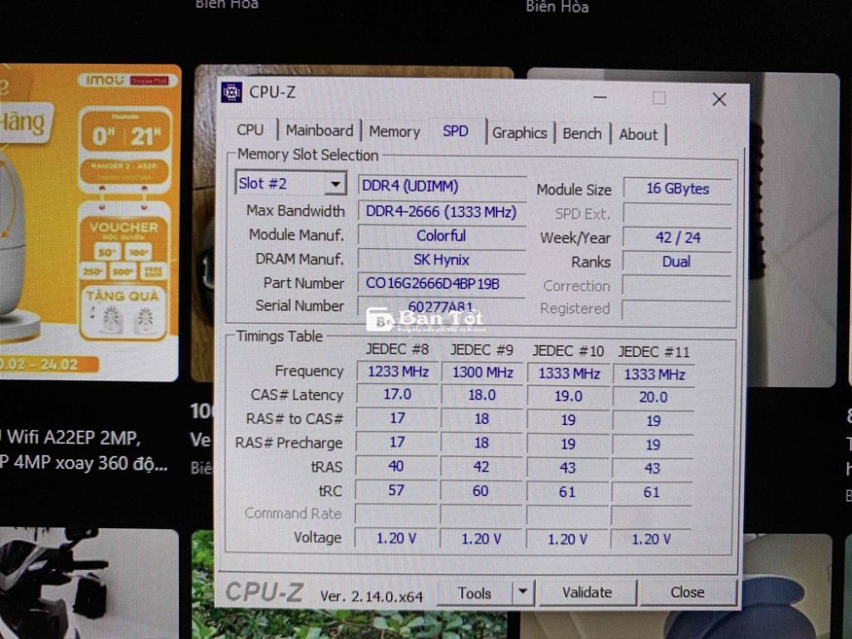The image size is (852, 639).
Task: Click the Module Manuf. value Colorful
Action: click(x=441, y=236)
